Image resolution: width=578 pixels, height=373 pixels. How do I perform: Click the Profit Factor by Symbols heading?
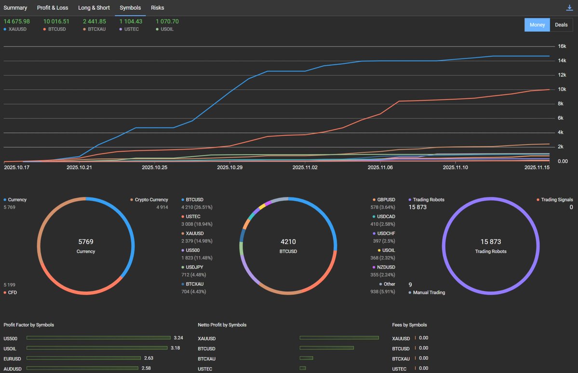pyautogui.click(x=29, y=325)
